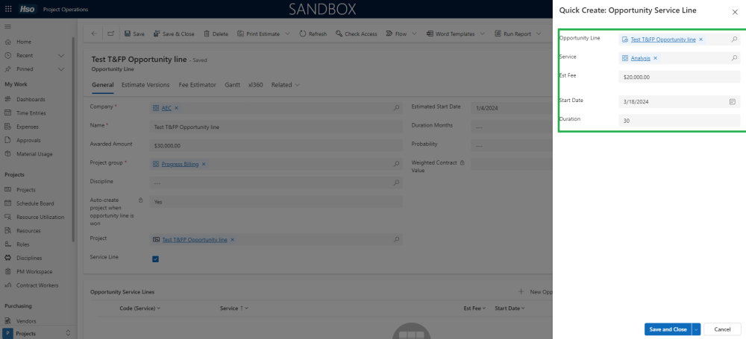The width and height of the screenshot is (746, 339).
Task: Expand the Print Estimate dropdown chevron
Action: 288,34
